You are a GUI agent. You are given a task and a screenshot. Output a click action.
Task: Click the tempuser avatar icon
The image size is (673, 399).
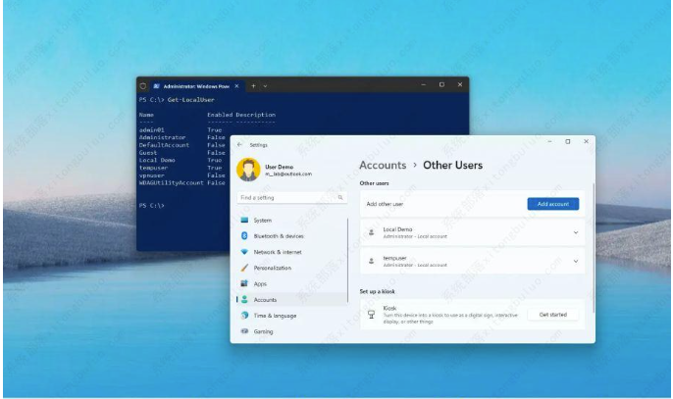[x=372, y=261]
